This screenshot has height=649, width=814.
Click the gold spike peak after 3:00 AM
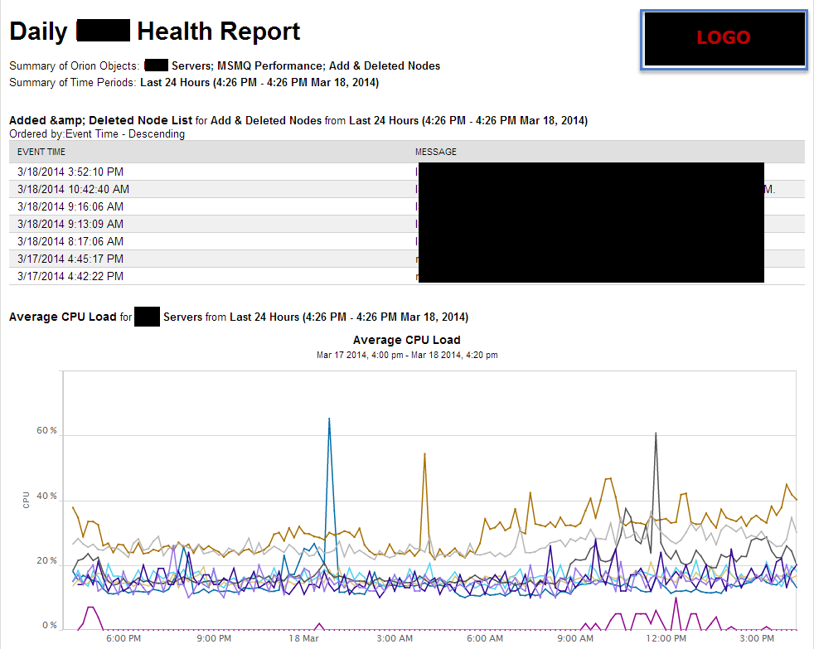click(424, 454)
